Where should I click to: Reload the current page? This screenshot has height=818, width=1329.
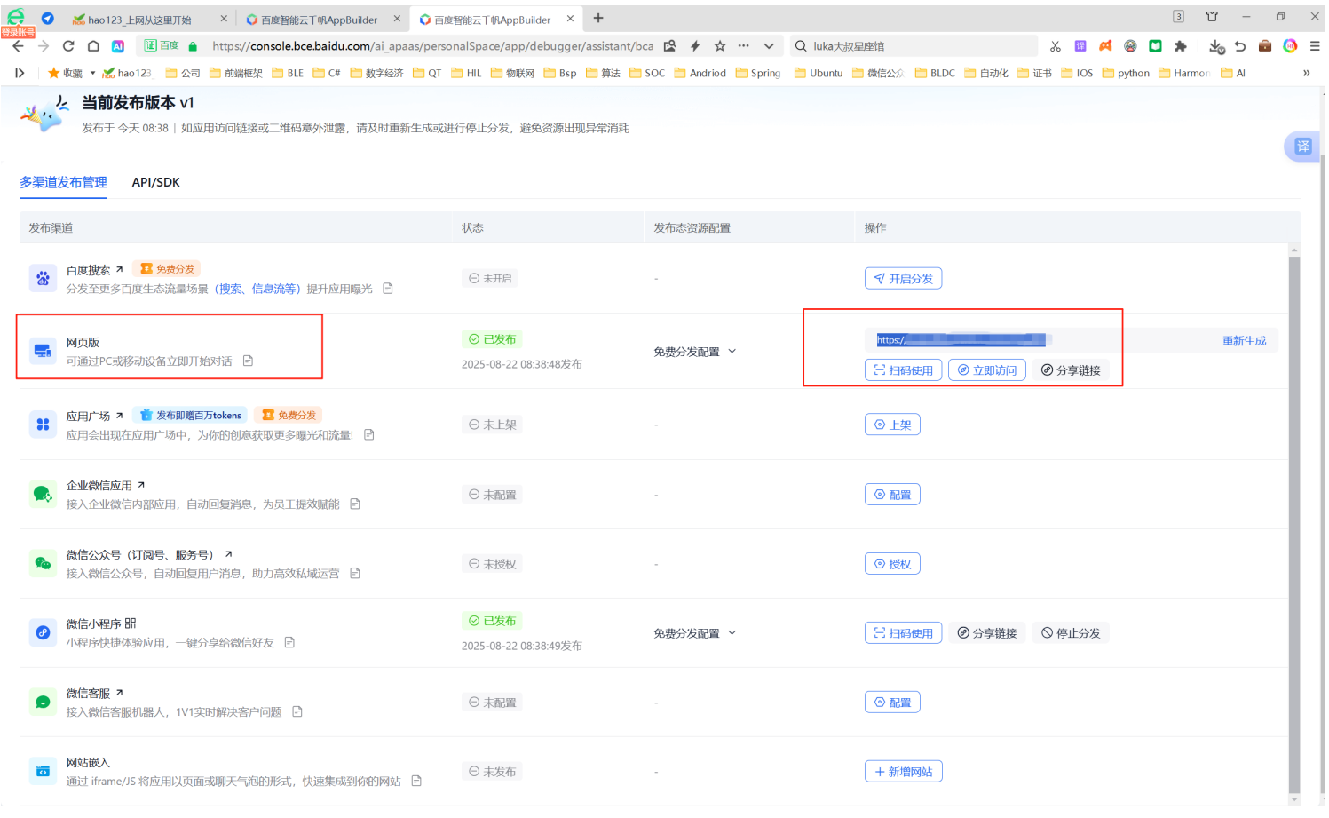[68, 46]
